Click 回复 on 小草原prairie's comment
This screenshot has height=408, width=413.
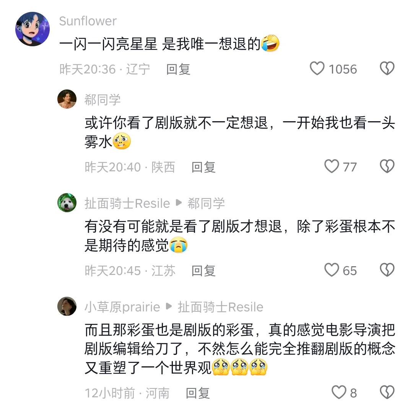197,393
